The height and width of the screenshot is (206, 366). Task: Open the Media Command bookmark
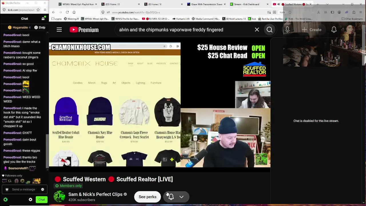[x=206, y=19]
